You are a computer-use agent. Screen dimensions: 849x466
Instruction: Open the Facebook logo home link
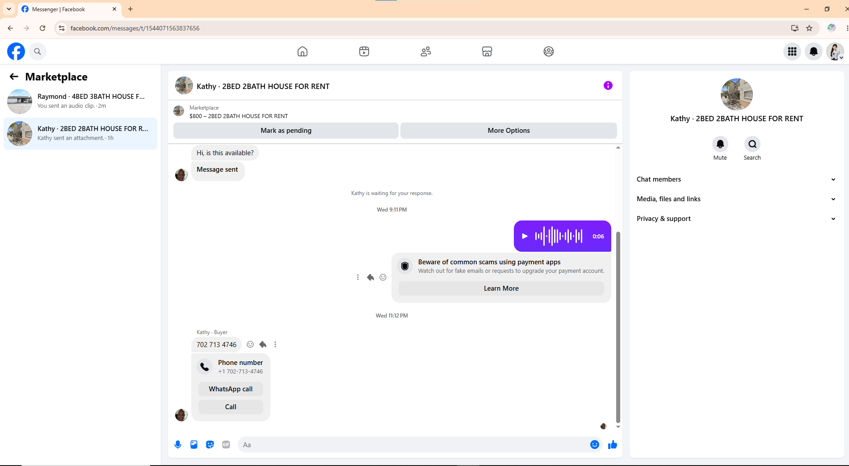[x=16, y=51]
